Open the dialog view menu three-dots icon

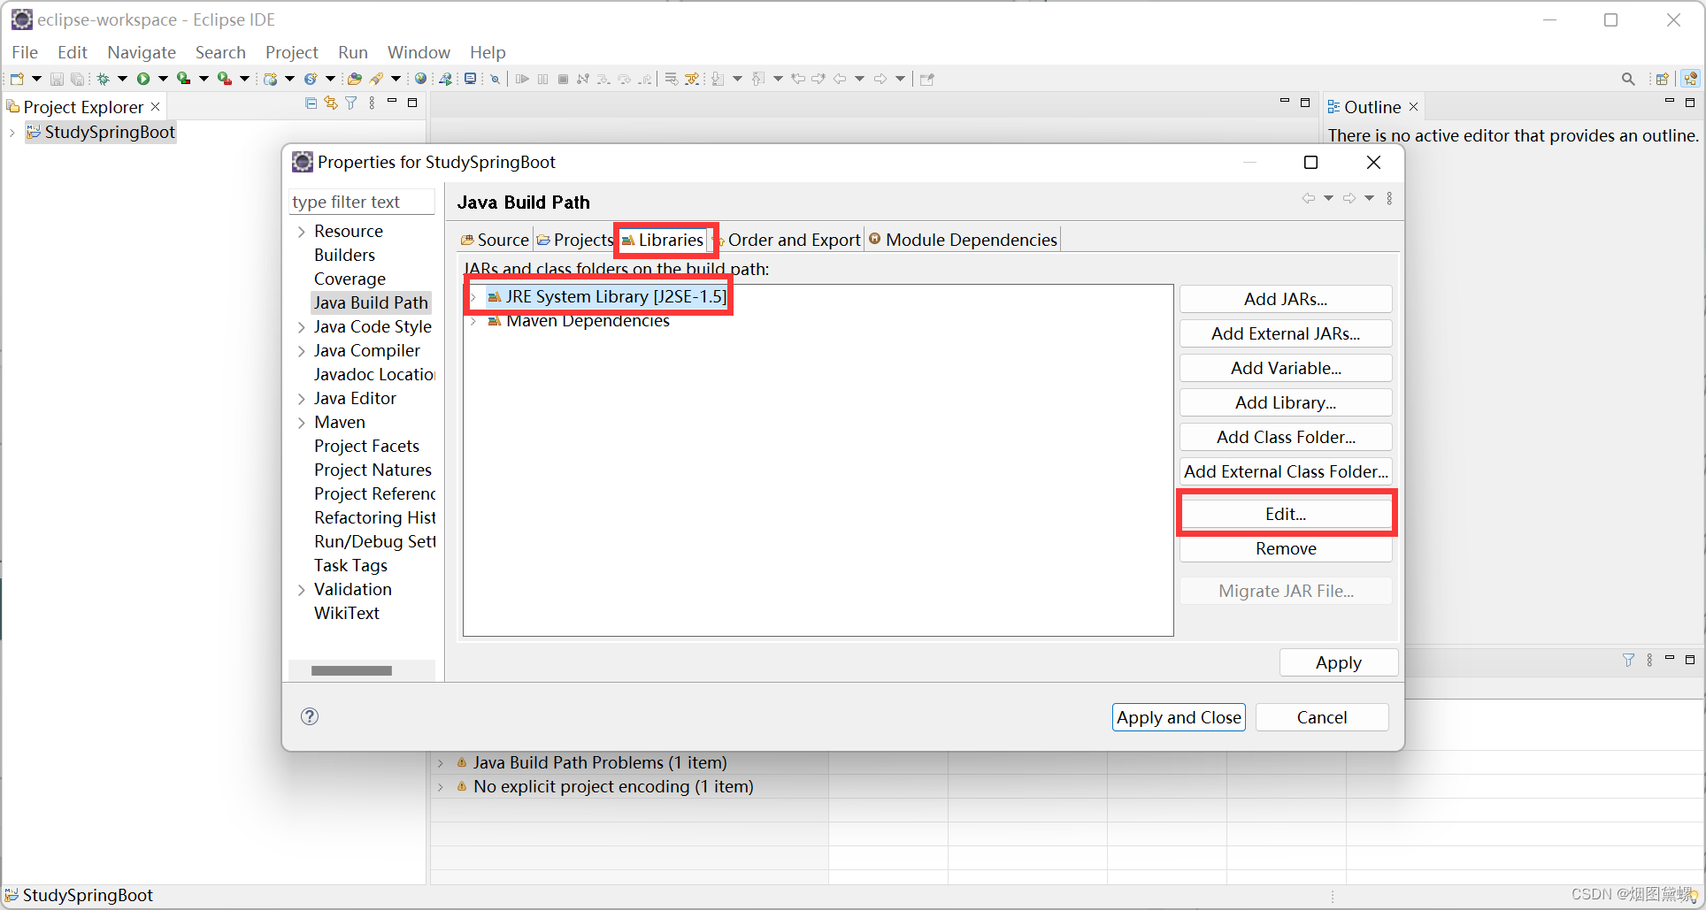[1389, 198]
